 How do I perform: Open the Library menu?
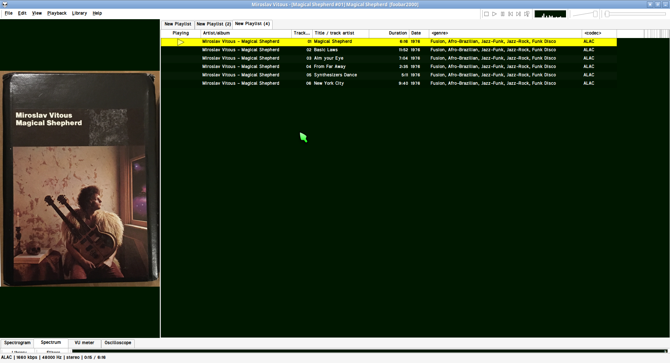click(x=80, y=13)
